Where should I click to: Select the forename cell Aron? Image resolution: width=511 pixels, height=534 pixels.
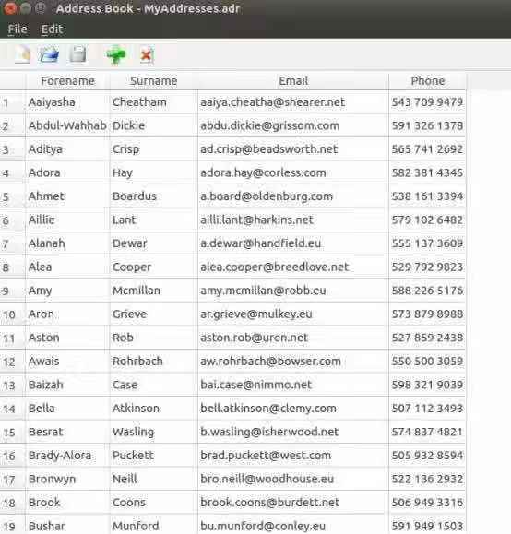pyautogui.click(x=67, y=314)
